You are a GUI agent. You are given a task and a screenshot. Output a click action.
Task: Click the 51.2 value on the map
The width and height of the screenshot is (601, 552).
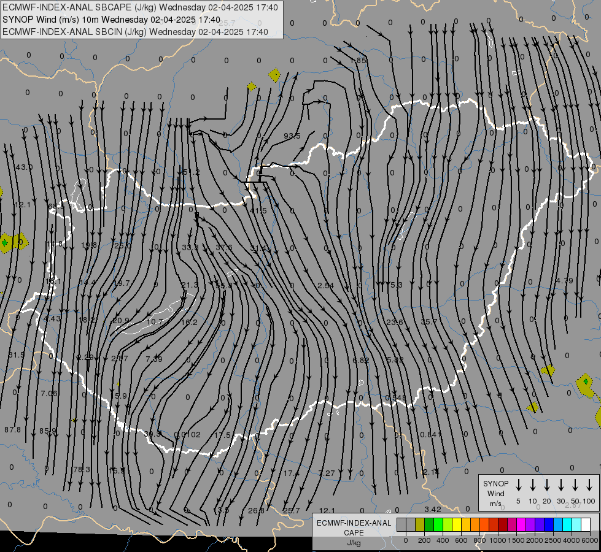pyautogui.click(x=192, y=172)
